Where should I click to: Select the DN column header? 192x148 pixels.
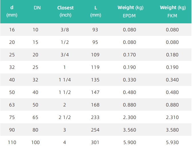pyautogui.click(x=37, y=8)
